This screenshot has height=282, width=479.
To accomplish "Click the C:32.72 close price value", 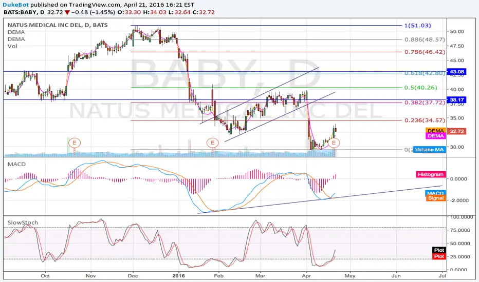I will [x=204, y=12].
